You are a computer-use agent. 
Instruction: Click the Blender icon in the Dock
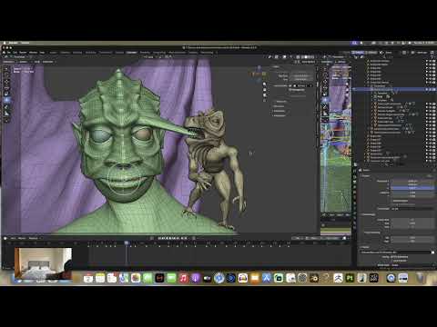coord(314,278)
